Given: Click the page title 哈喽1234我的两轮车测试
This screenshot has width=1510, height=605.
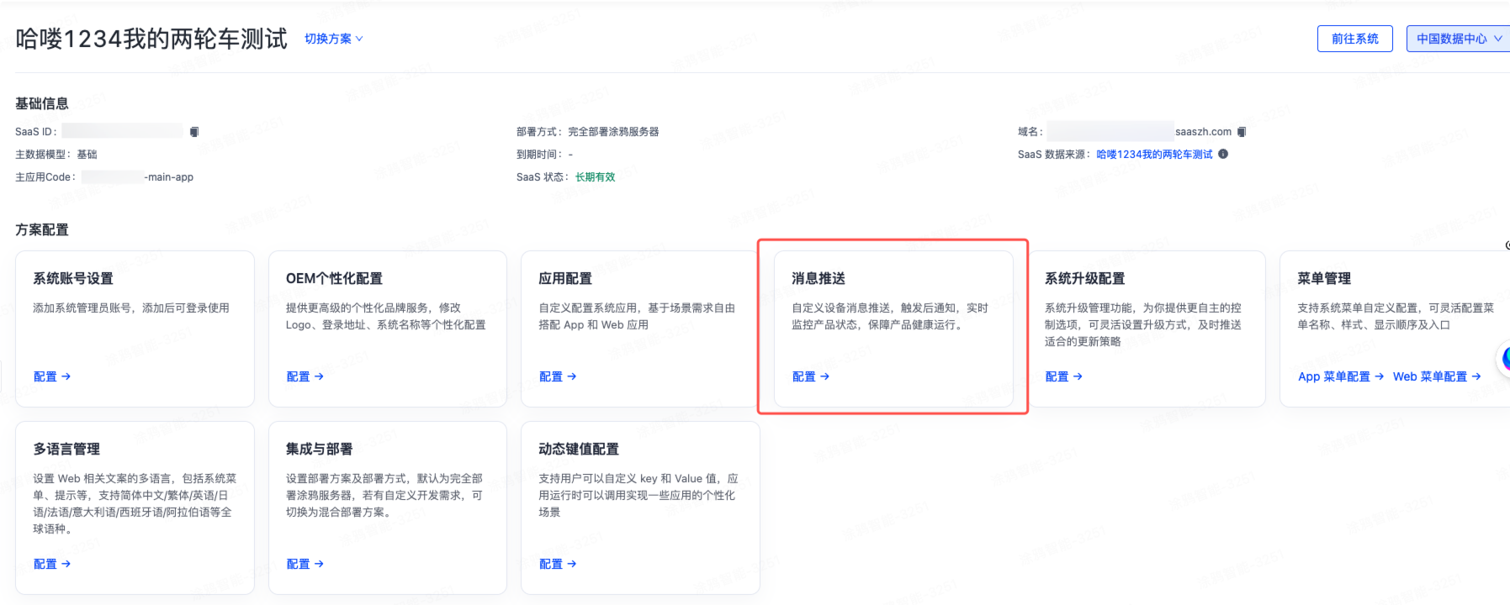Looking at the screenshot, I should 151,39.
